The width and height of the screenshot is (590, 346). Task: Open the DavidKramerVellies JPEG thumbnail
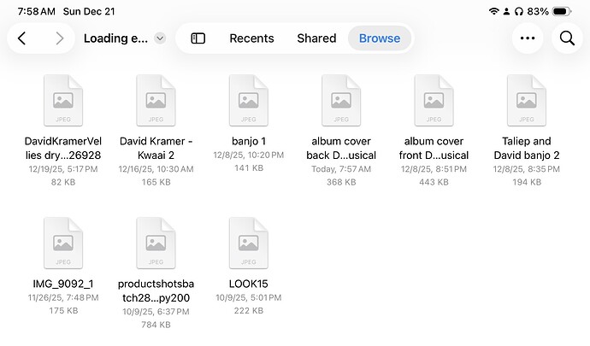click(x=63, y=101)
